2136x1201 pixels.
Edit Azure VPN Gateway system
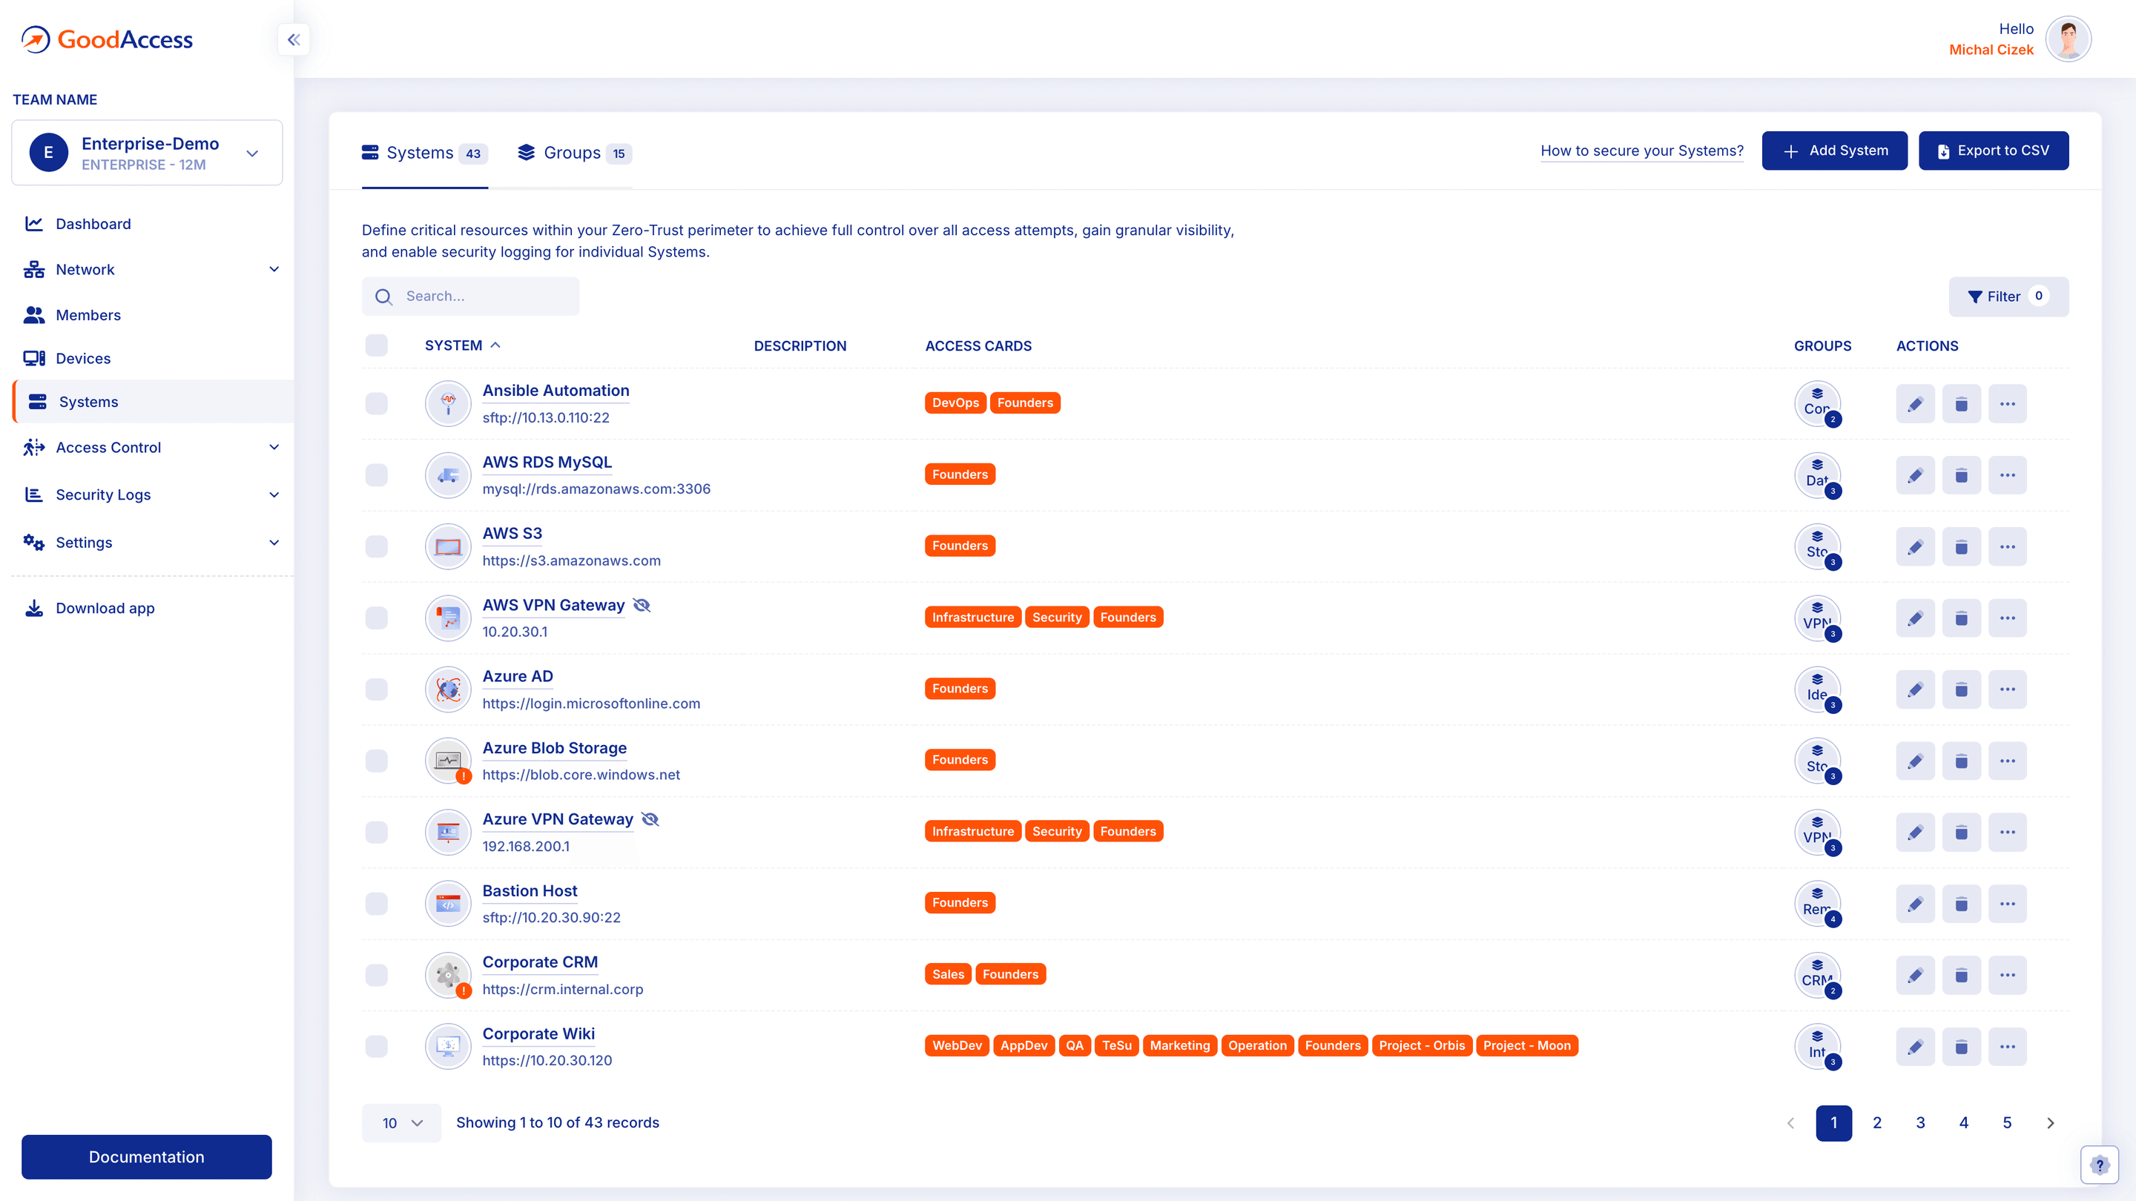1914,832
